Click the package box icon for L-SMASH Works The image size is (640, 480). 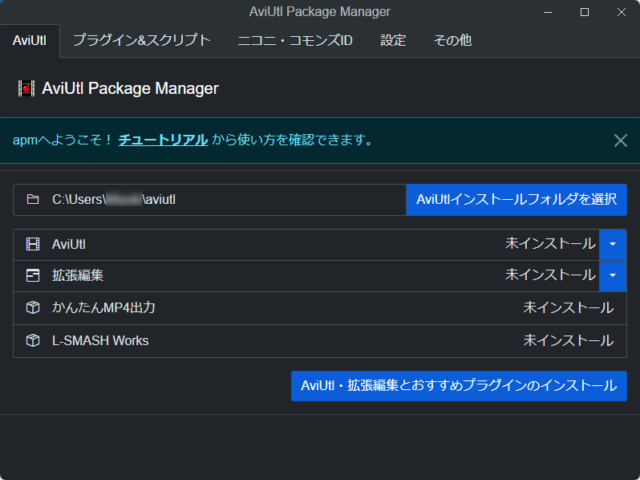click(x=33, y=340)
